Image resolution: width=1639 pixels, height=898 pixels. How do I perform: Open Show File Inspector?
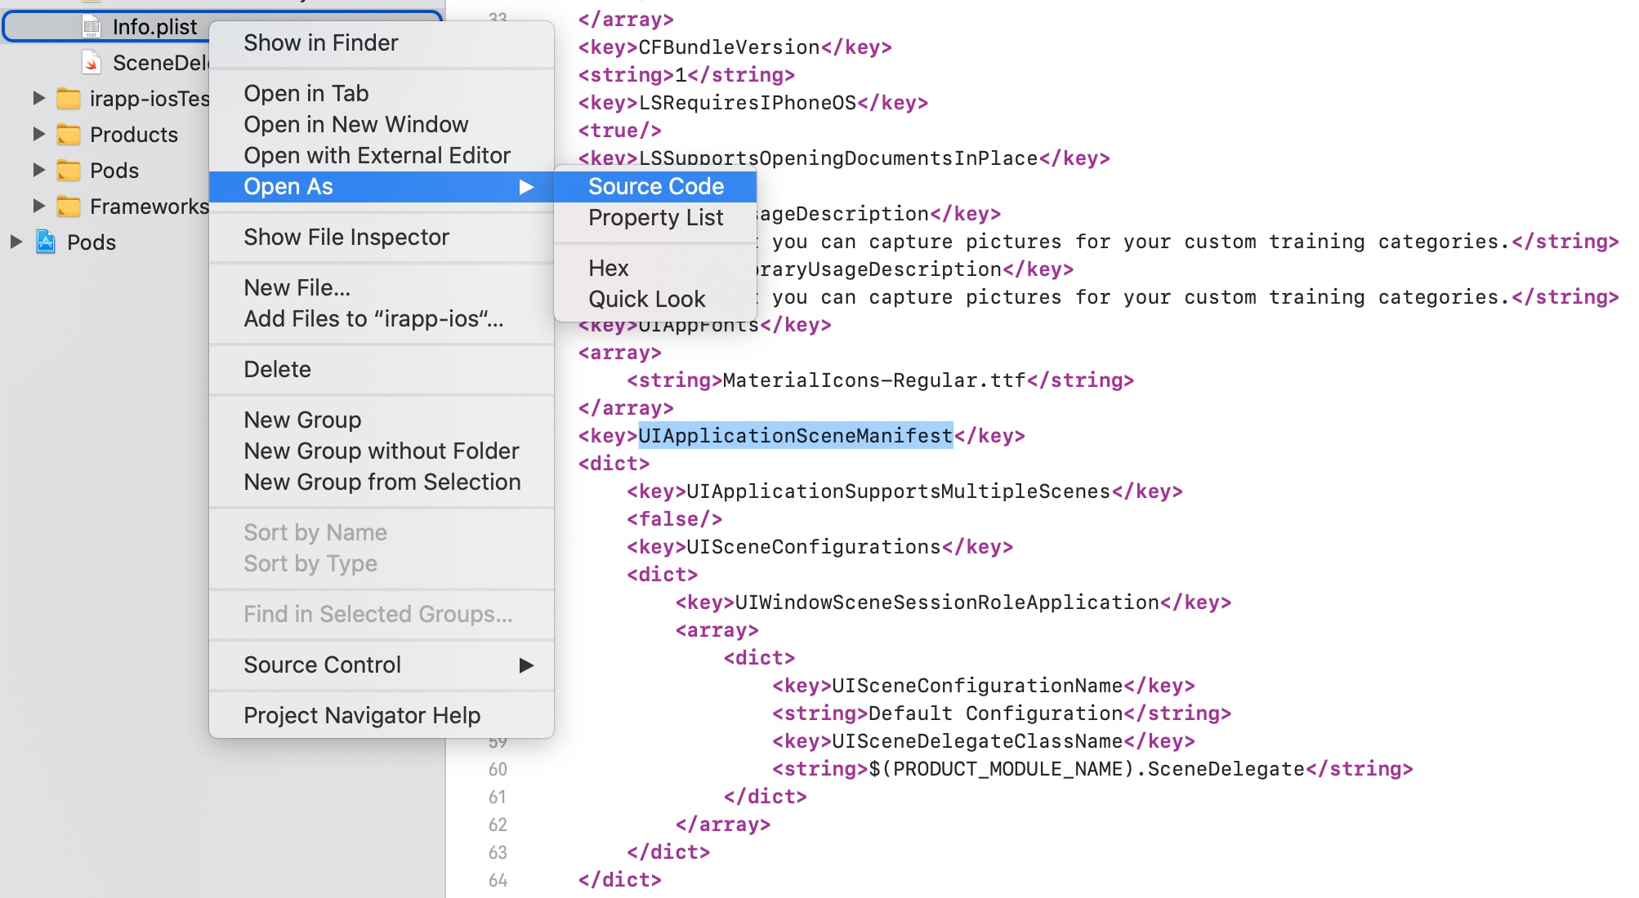(x=346, y=237)
